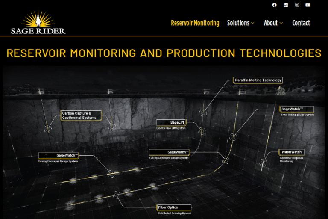Open the Facebook social icon
The width and height of the screenshot is (328, 219).
[274, 5]
